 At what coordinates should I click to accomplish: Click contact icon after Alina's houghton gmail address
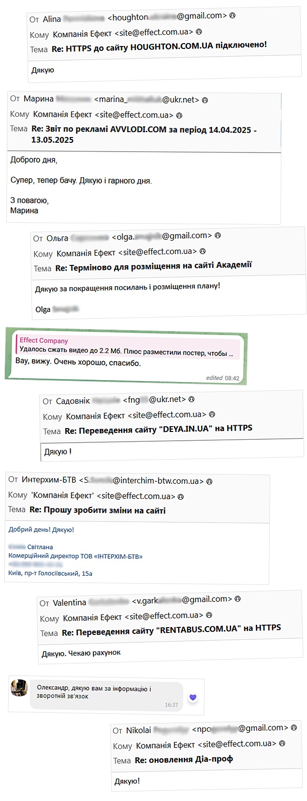click(232, 15)
